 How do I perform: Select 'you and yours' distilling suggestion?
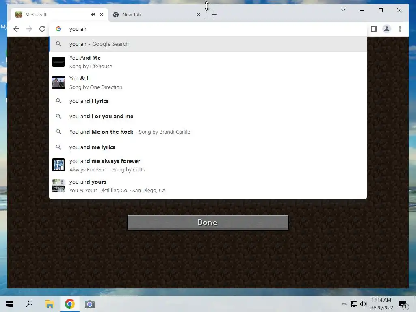pos(208,186)
